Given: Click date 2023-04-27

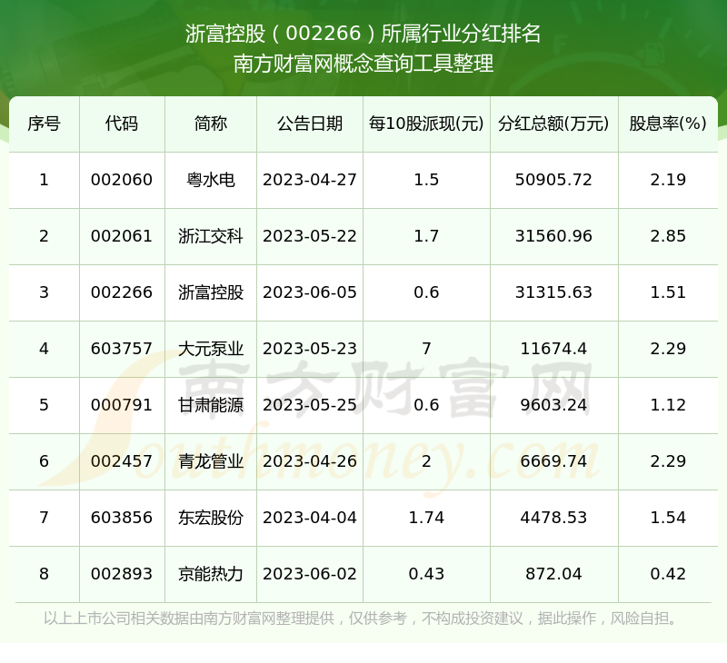Looking at the screenshot, I should [310, 180].
